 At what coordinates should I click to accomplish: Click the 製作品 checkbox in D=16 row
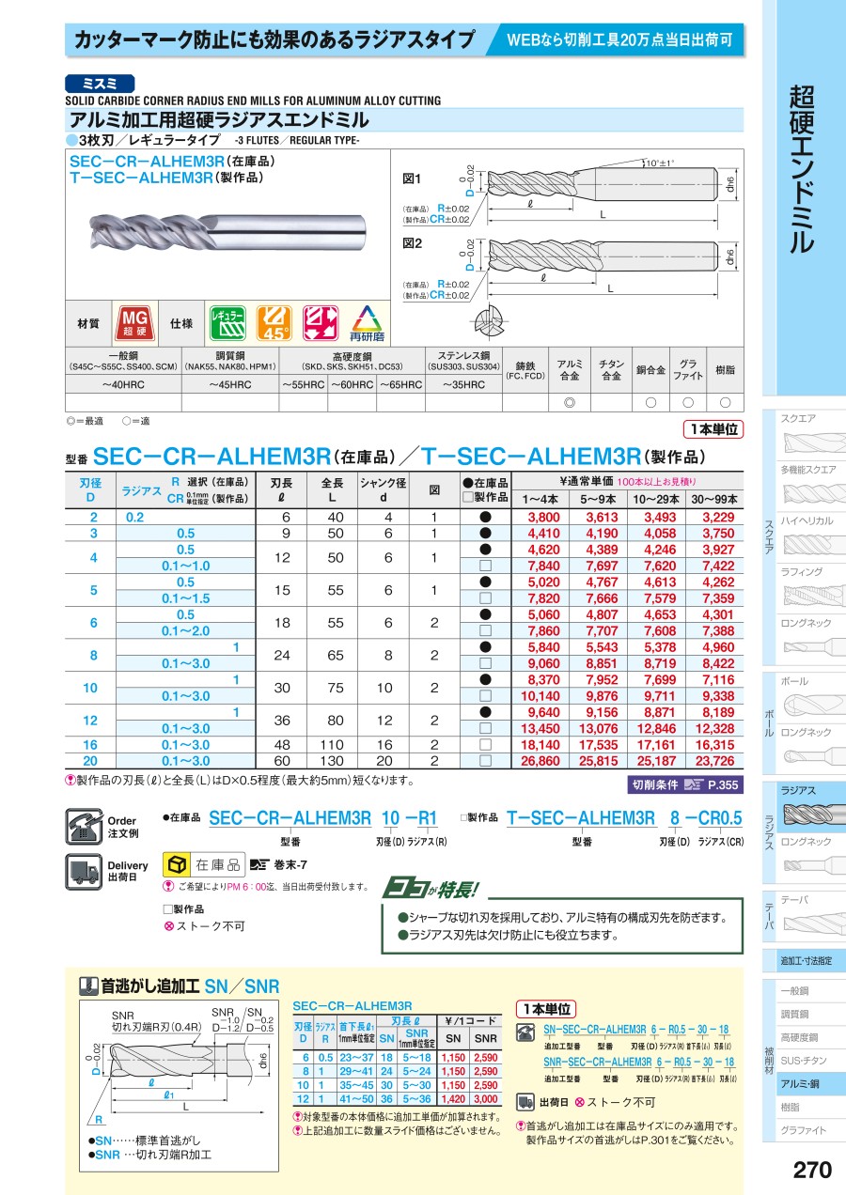click(485, 745)
